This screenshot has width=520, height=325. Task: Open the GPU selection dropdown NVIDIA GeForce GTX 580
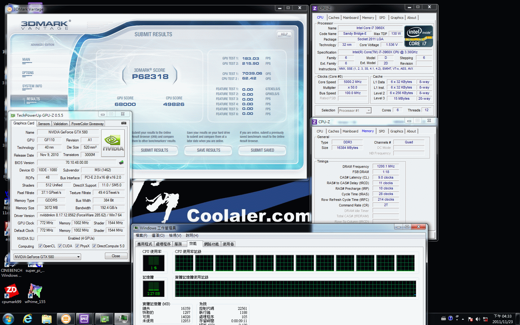47,257
